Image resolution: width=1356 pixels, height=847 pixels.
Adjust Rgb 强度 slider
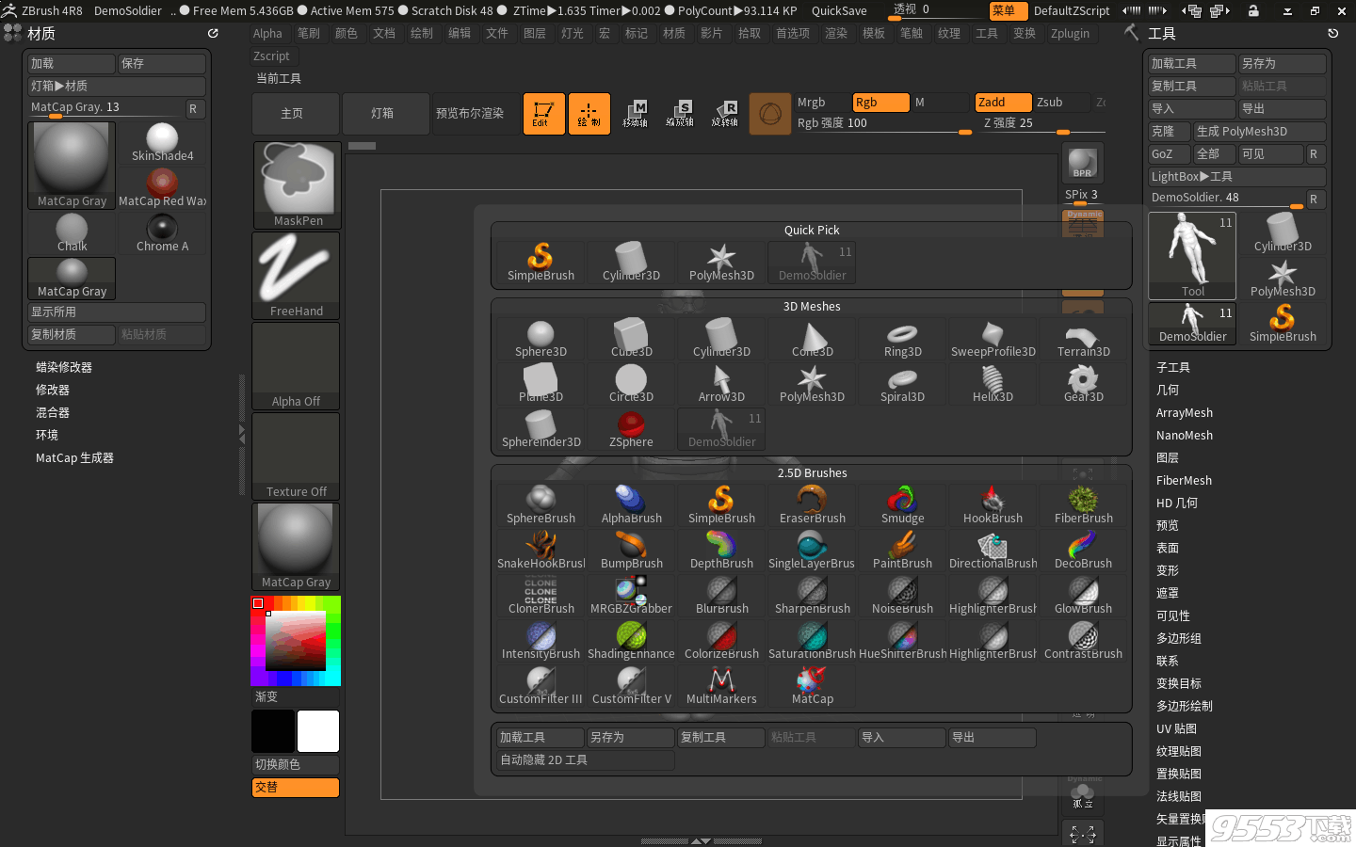[x=883, y=124]
